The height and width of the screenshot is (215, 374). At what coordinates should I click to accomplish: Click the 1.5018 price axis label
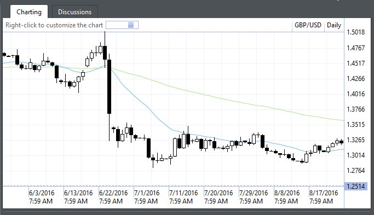click(355, 32)
